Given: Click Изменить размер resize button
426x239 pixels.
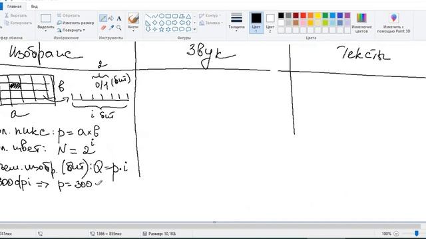Looking at the screenshot, I should click(x=75, y=23).
